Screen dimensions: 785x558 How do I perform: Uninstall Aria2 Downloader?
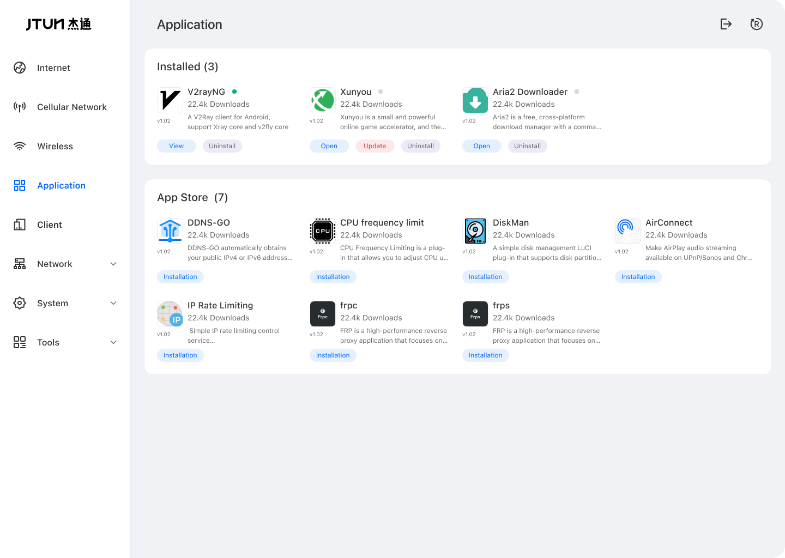point(528,146)
